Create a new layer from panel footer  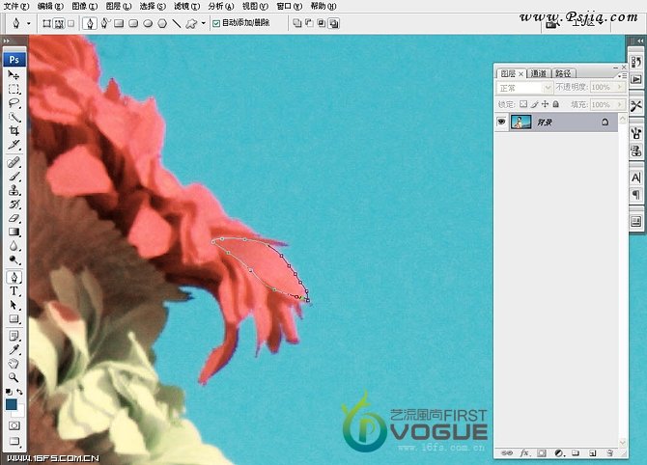(x=592, y=451)
